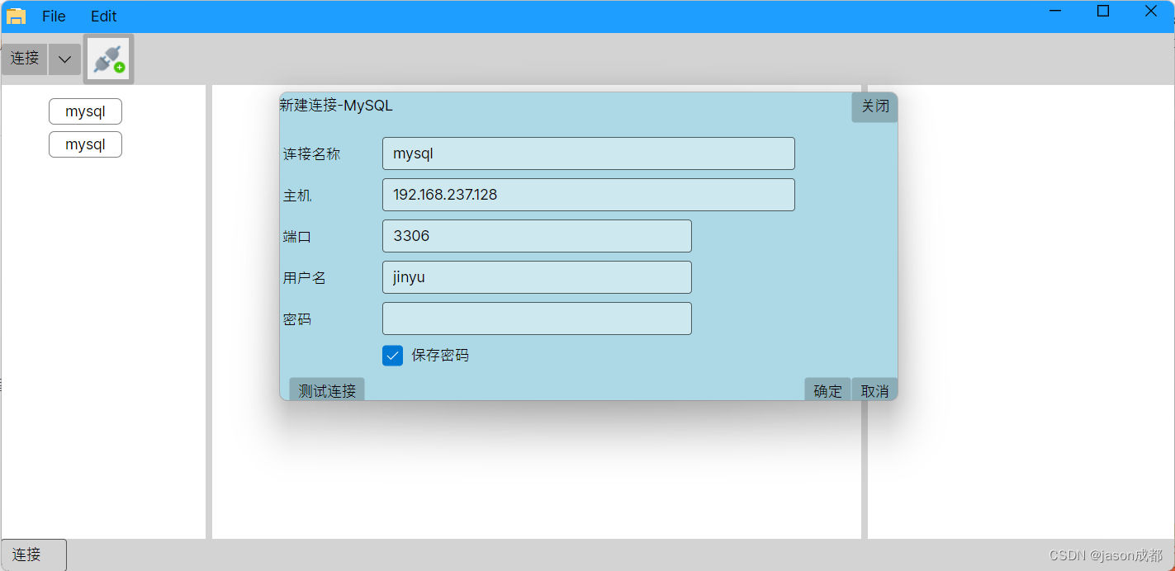Click the 连接 toolbar button
The width and height of the screenshot is (1175, 571).
pos(25,59)
